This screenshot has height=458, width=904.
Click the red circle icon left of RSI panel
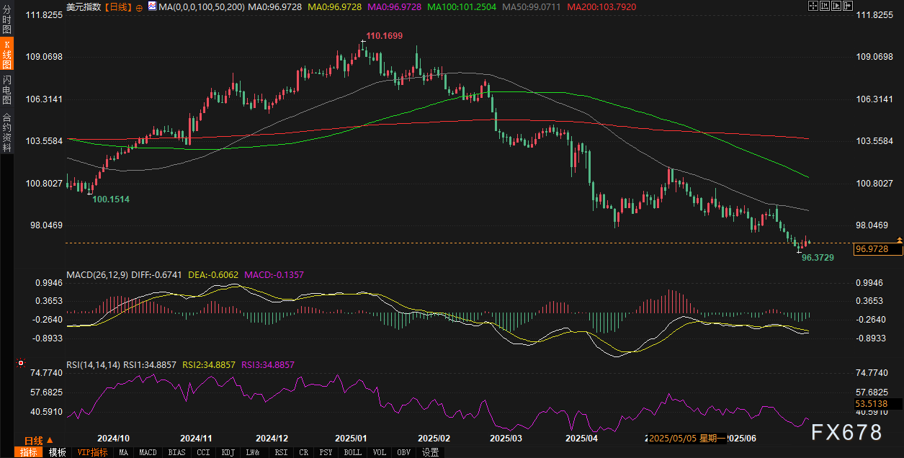coord(21,364)
